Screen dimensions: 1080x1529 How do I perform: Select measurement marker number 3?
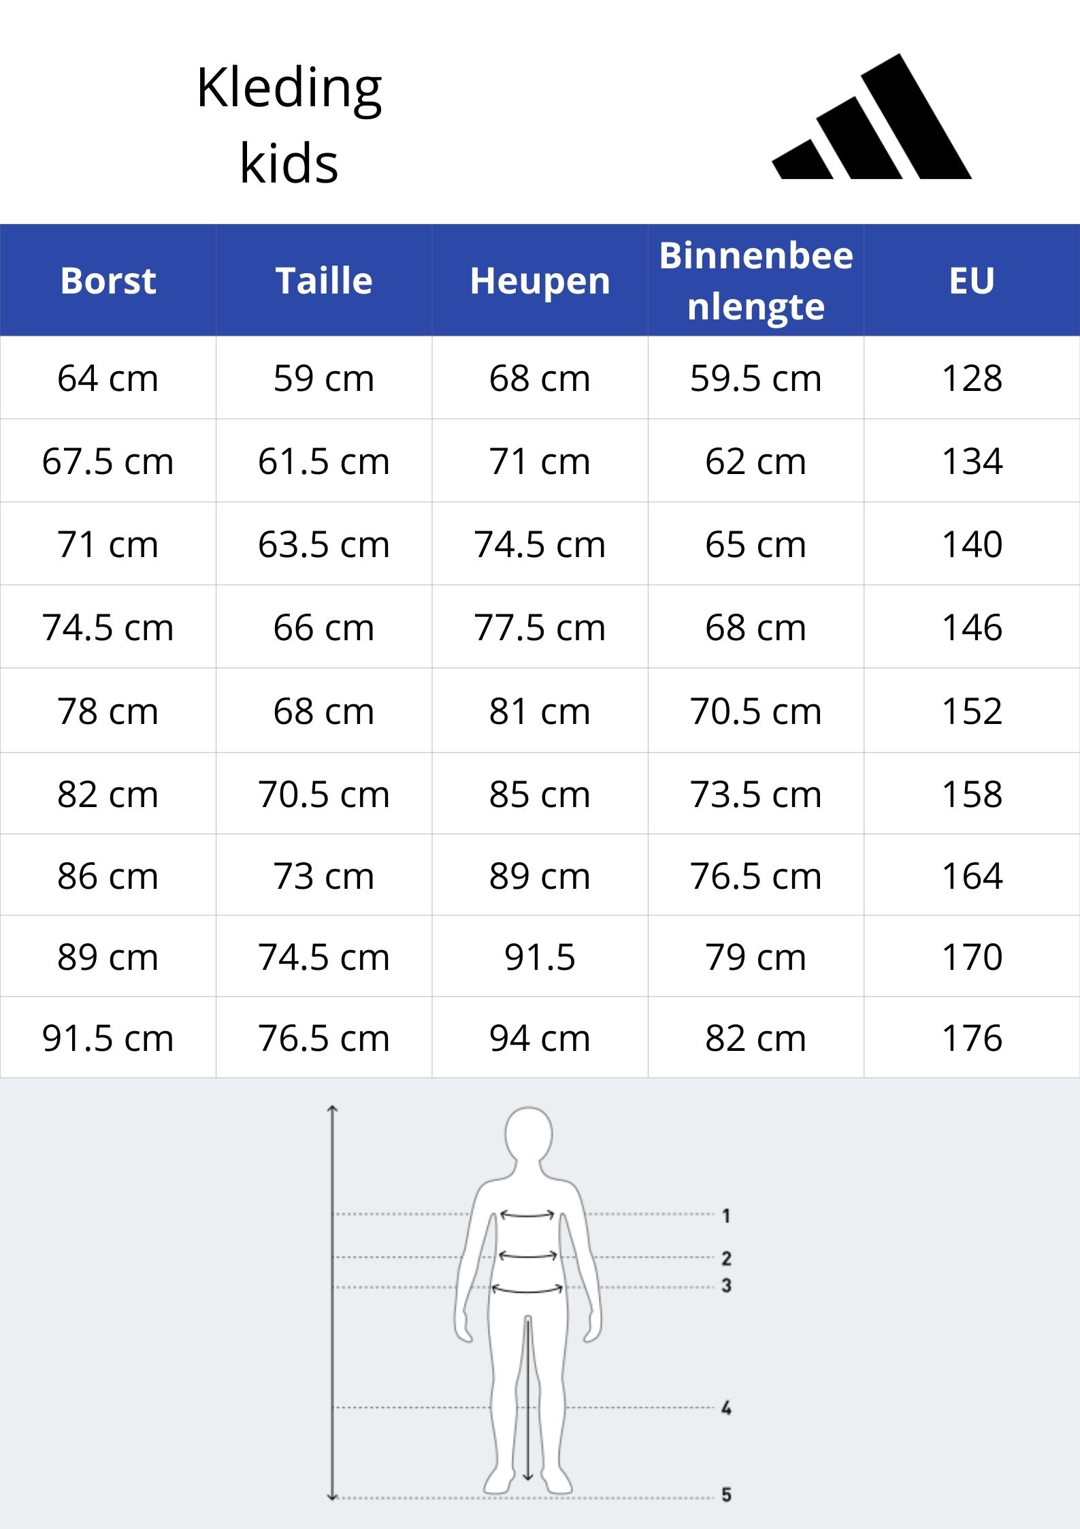(726, 1285)
